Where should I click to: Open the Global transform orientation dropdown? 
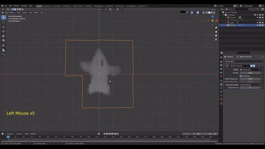(99, 9)
